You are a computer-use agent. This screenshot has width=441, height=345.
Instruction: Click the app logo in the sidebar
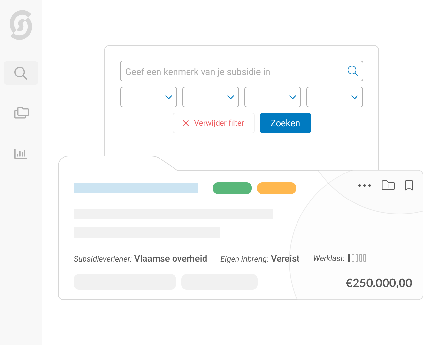click(x=21, y=25)
